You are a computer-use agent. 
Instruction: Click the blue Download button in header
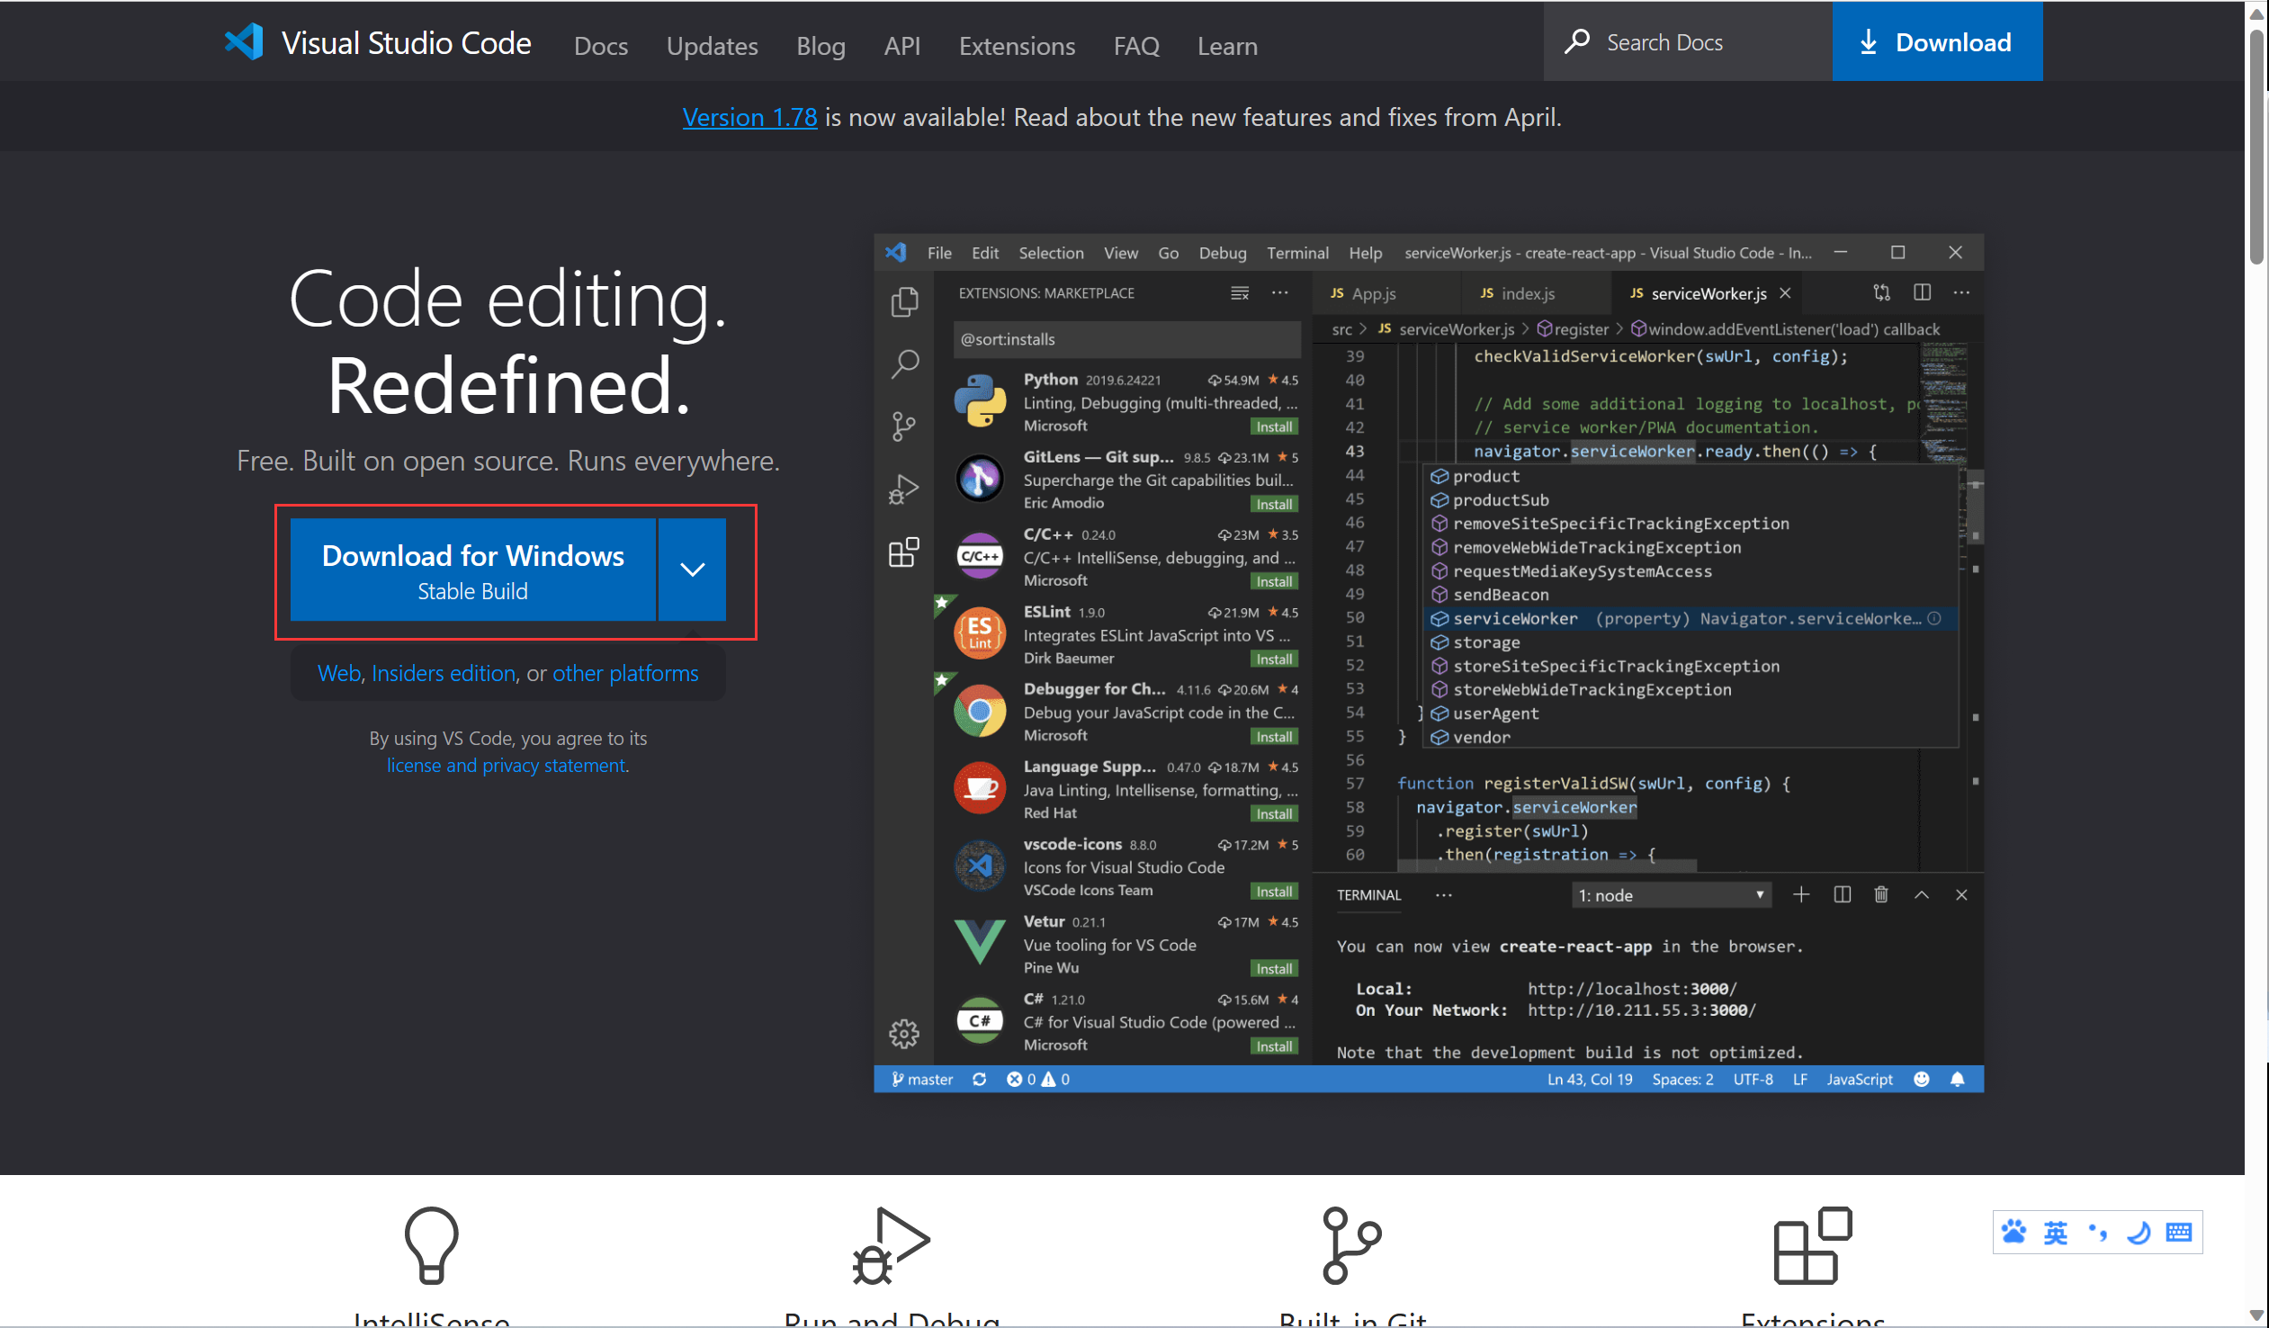click(x=1937, y=41)
